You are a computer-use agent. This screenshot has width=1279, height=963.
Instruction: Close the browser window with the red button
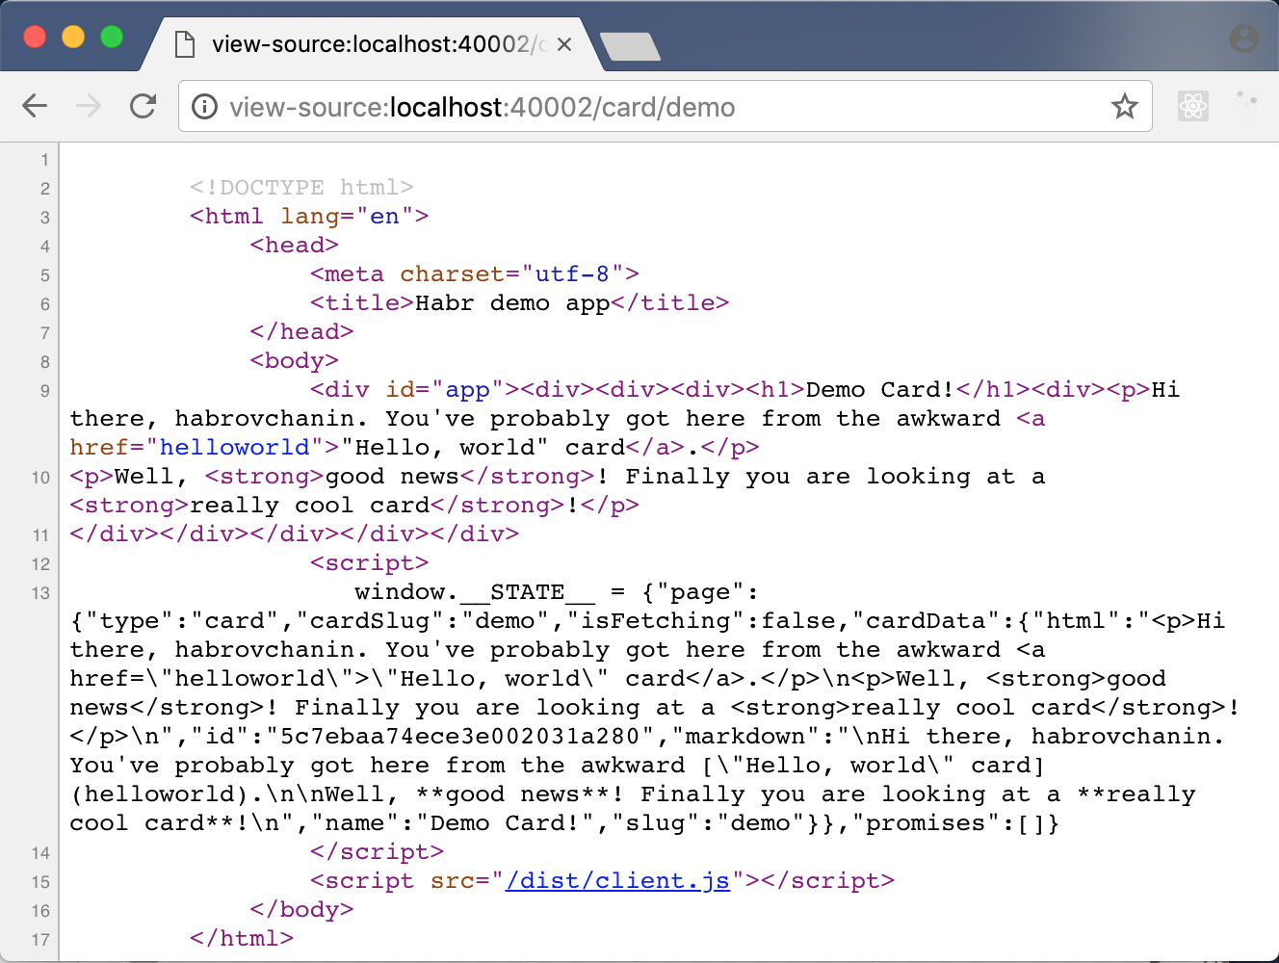[35, 37]
